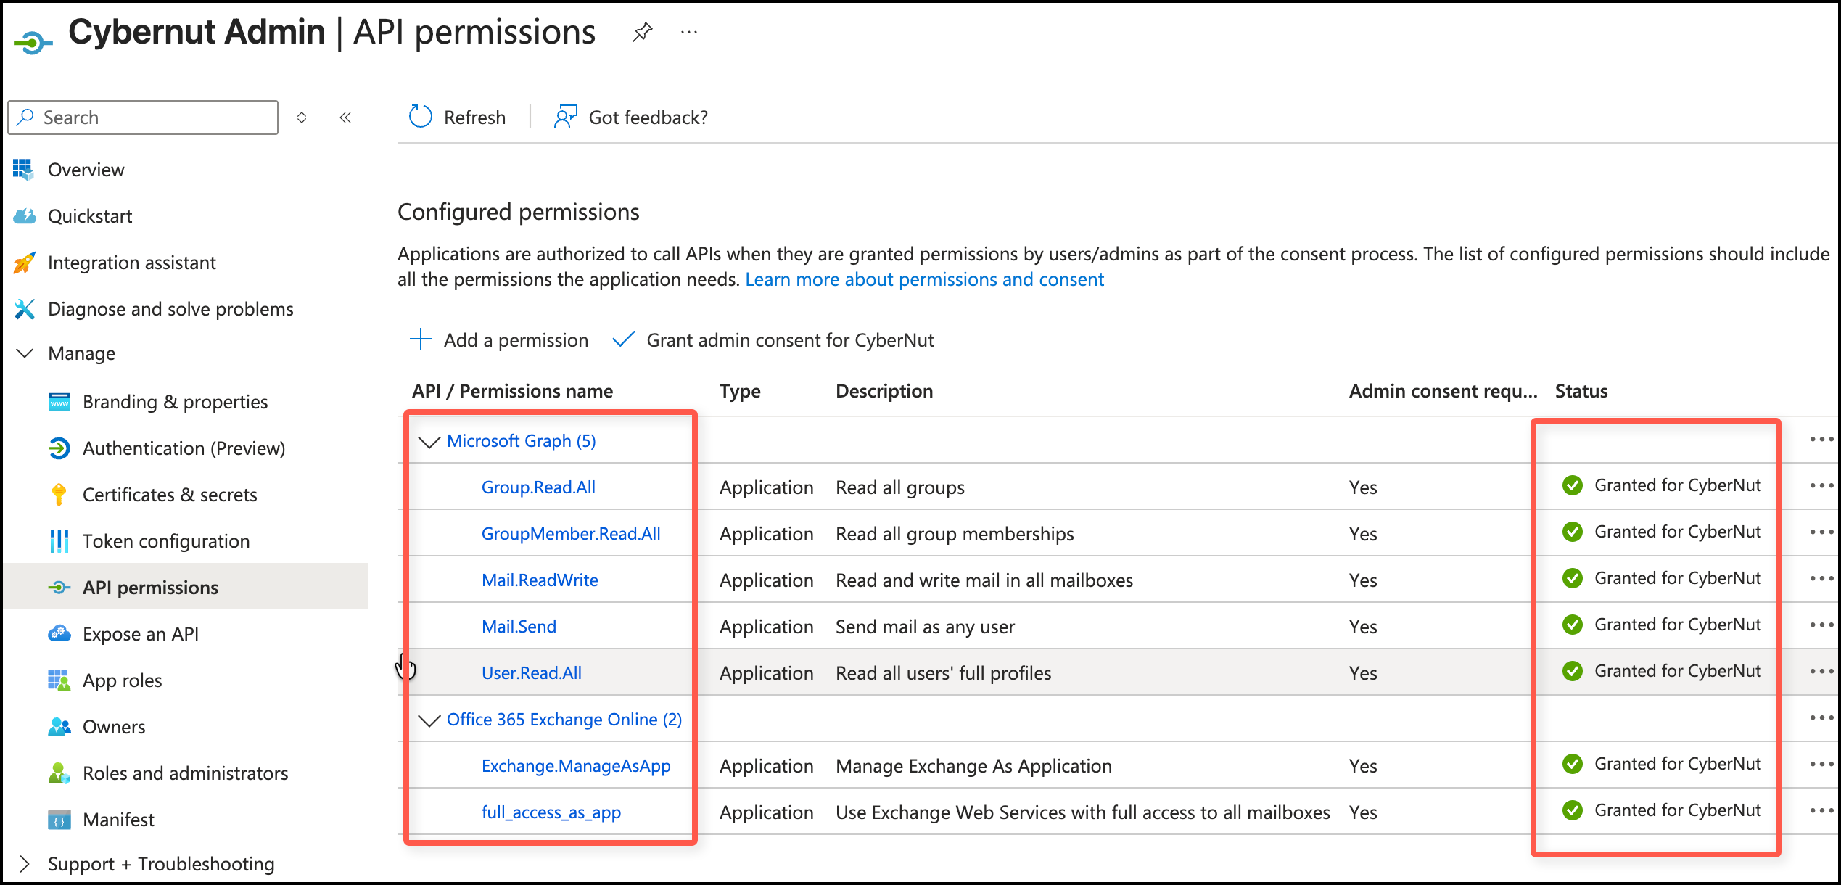
Task: Click the Refresh icon in toolbar
Action: pos(421,117)
